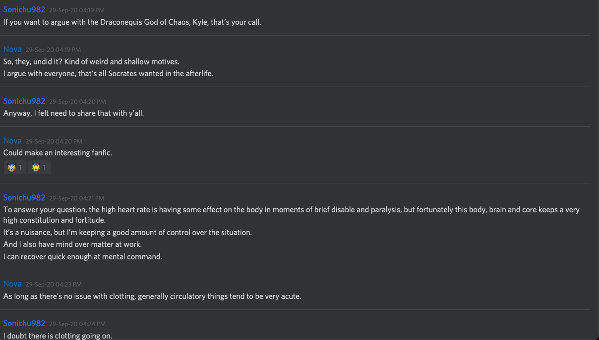599x340 pixels.
Task: Click Sonichu982's username on the 04:24 PM message
Action: click(24, 323)
